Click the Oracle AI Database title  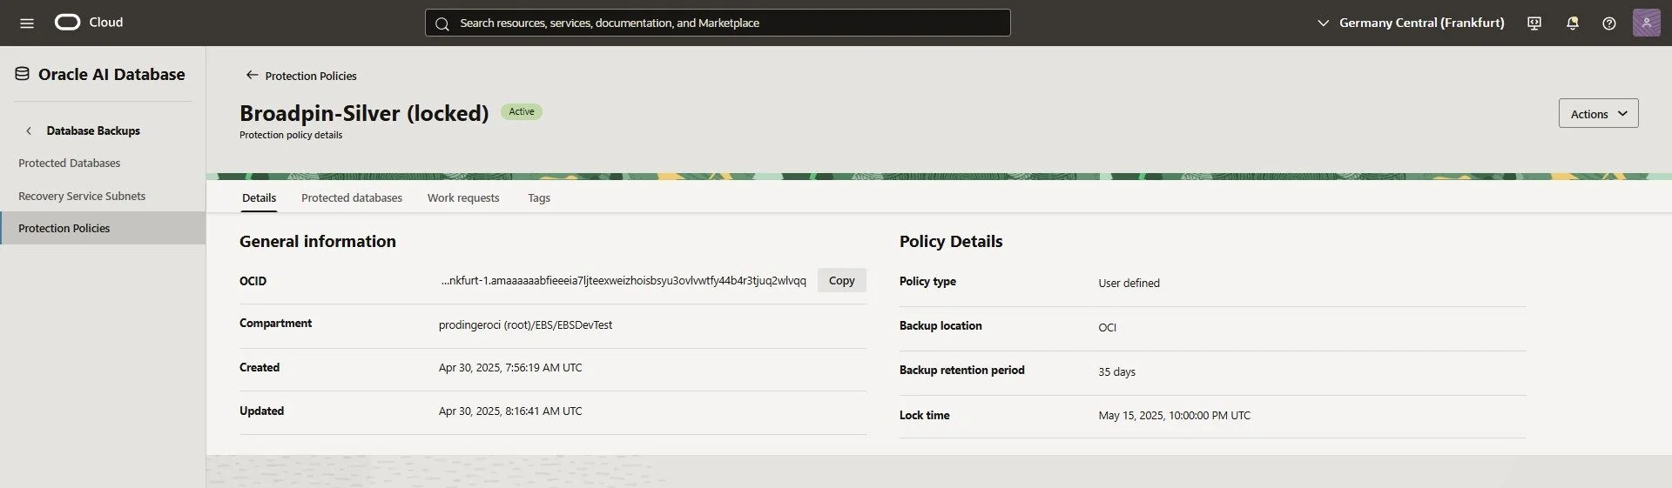pos(111,74)
